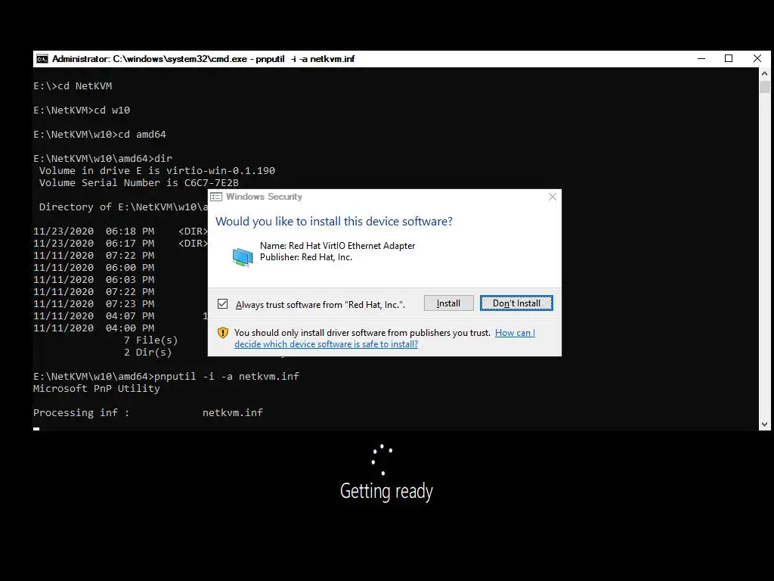This screenshot has width=774, height=581.
Task: Click the 'E:\>cd NetKVM' command line
Action: 73,86
